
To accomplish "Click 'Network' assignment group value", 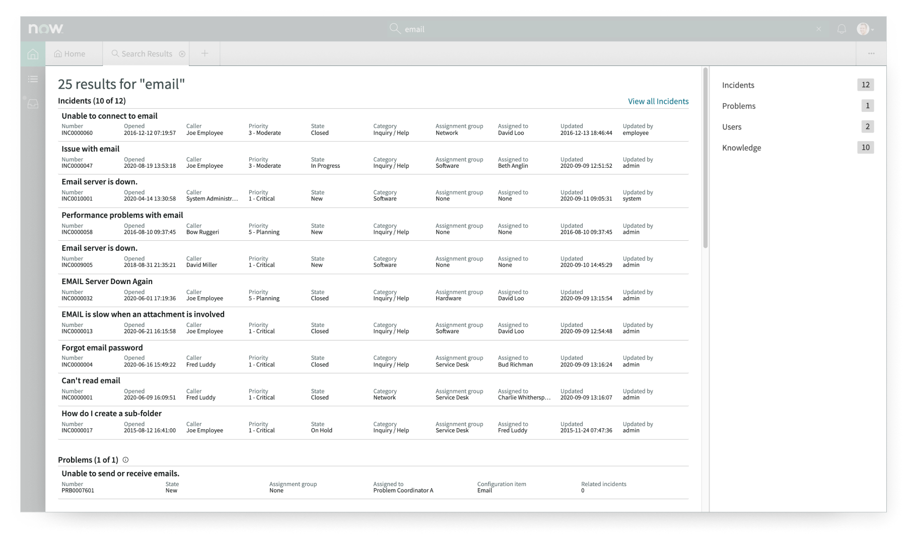I will coord(447,133).
